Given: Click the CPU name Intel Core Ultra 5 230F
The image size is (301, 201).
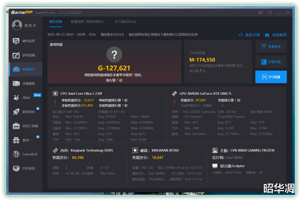Looking at the screenshot, I should pos(86,93).
